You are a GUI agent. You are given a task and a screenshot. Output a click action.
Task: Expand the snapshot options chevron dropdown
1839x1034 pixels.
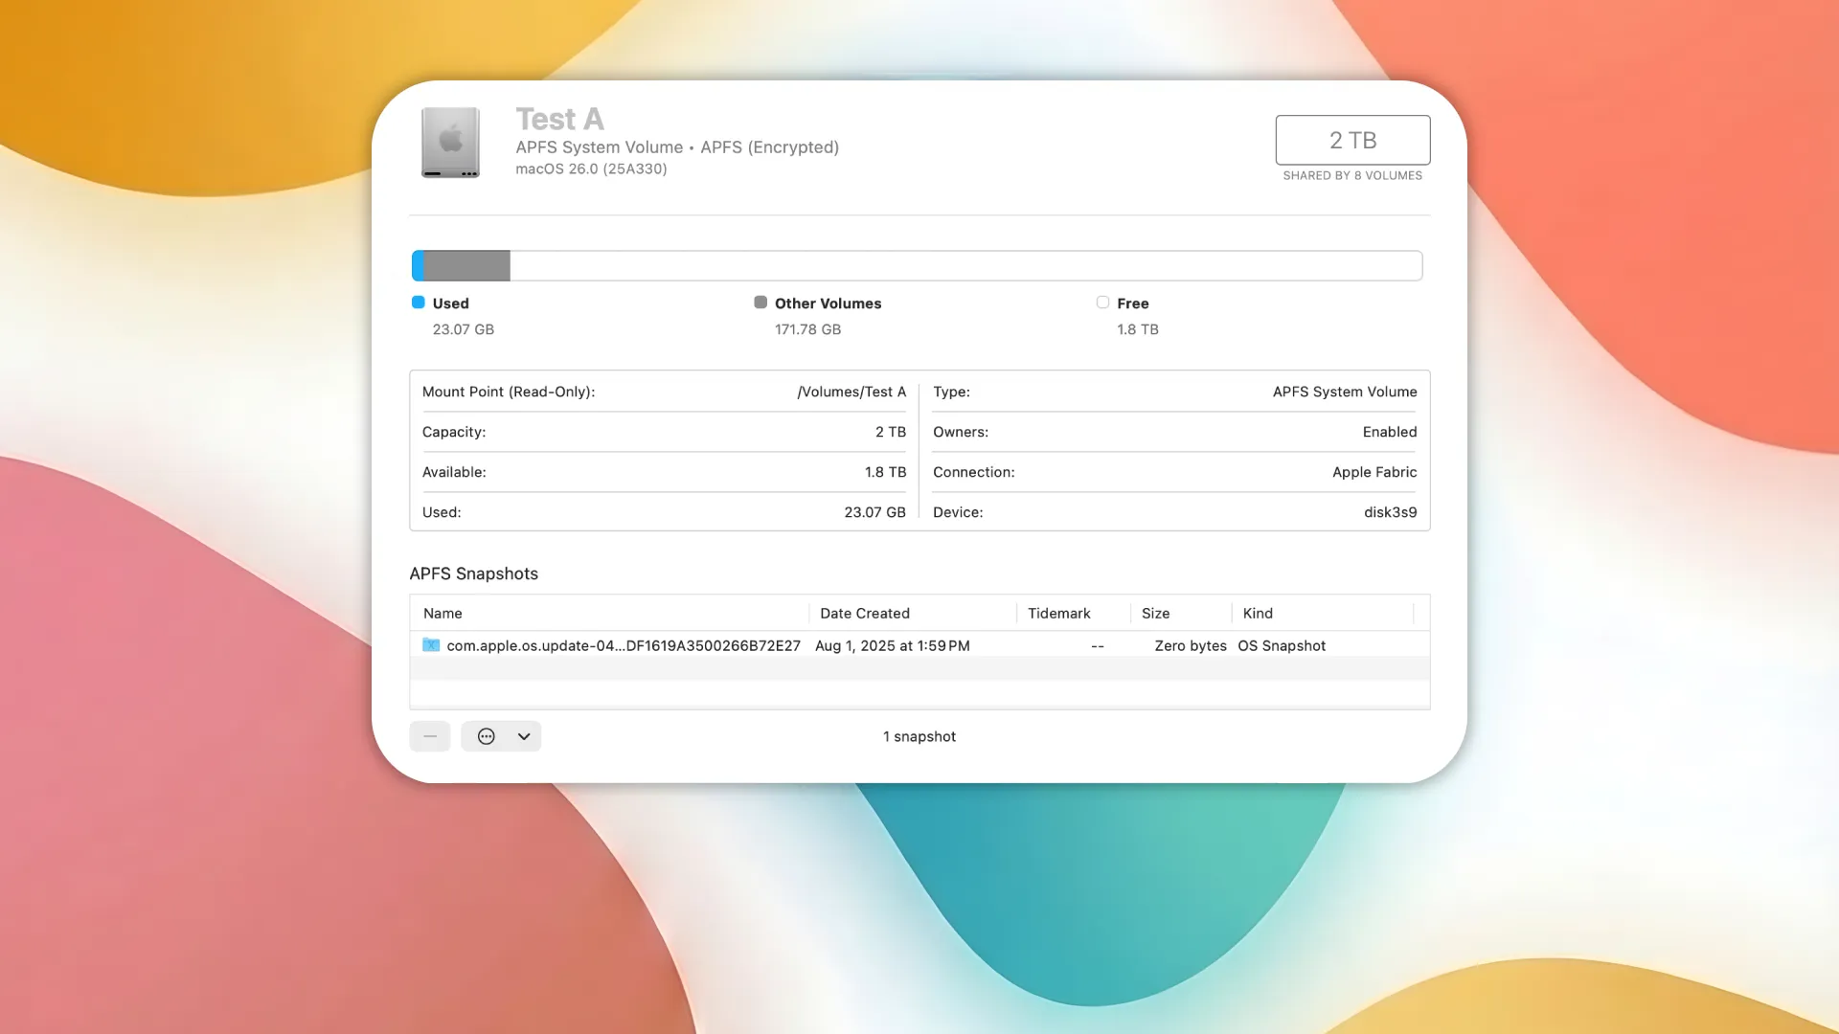[x=523, y=736]
